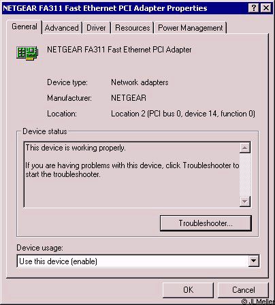275x305 pixels.
Task: Go to the Resources tab
Action: (x=133, y=28)
